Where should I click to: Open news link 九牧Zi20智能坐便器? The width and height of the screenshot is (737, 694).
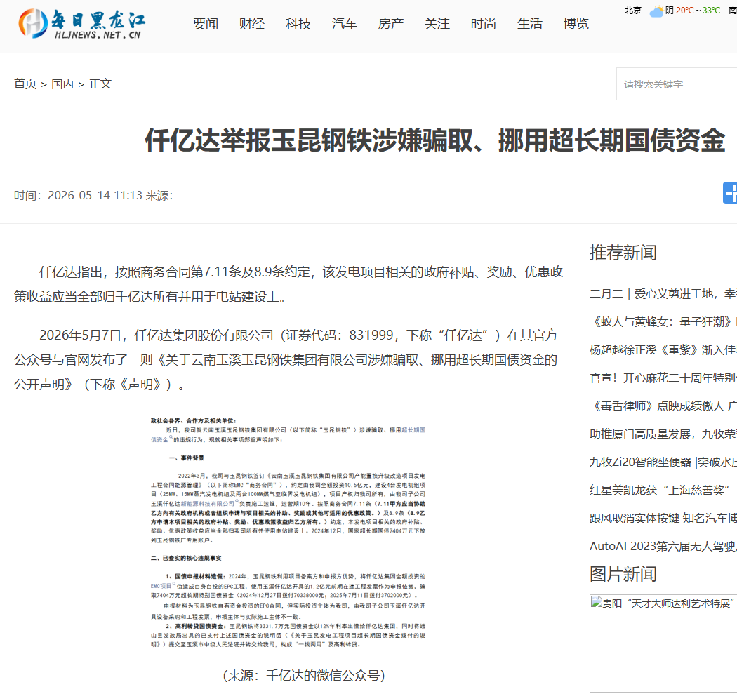(x=663, y=462)
